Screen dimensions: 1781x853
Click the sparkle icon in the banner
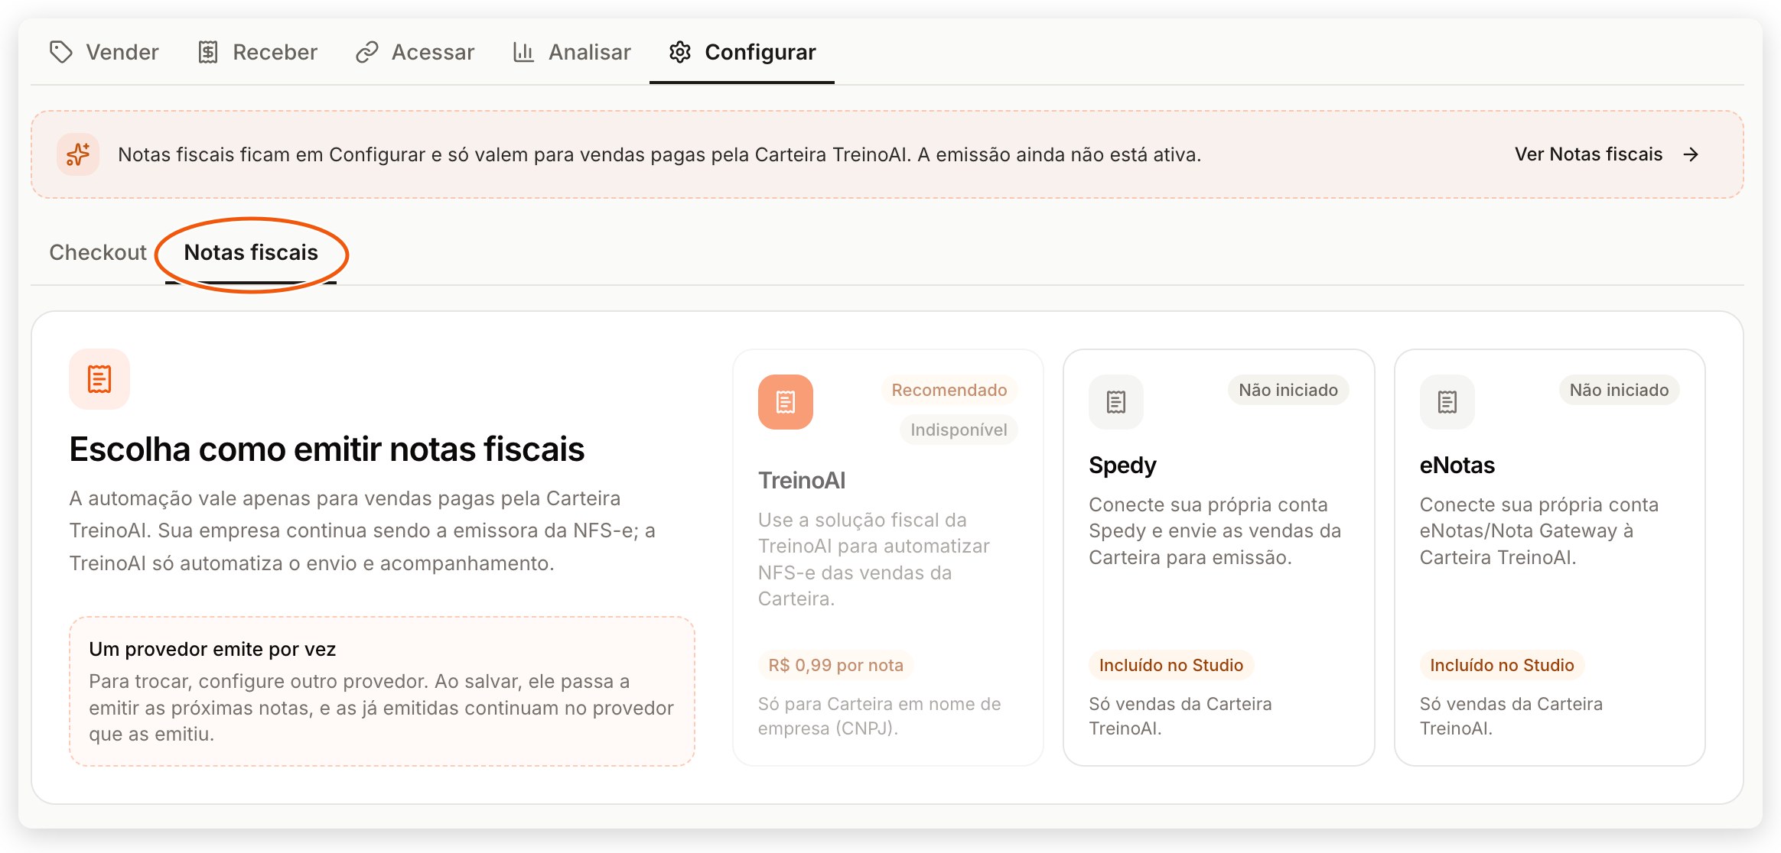[x=78, y=154]
